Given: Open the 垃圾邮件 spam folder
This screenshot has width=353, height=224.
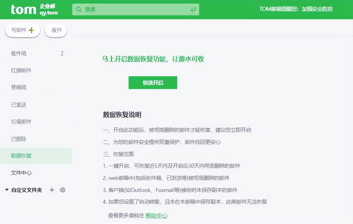Looking at the screenshot, I should pos(21,122).
